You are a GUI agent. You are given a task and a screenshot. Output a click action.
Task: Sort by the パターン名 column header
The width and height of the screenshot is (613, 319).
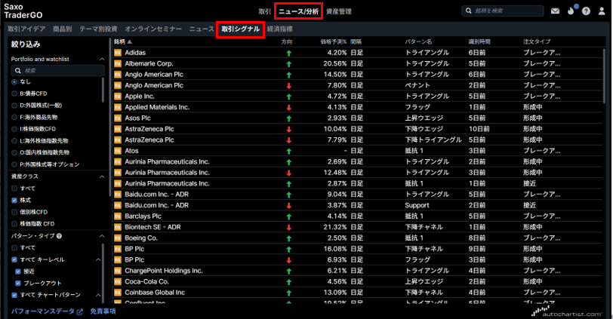pyautogui.click(x=418, y=41)
